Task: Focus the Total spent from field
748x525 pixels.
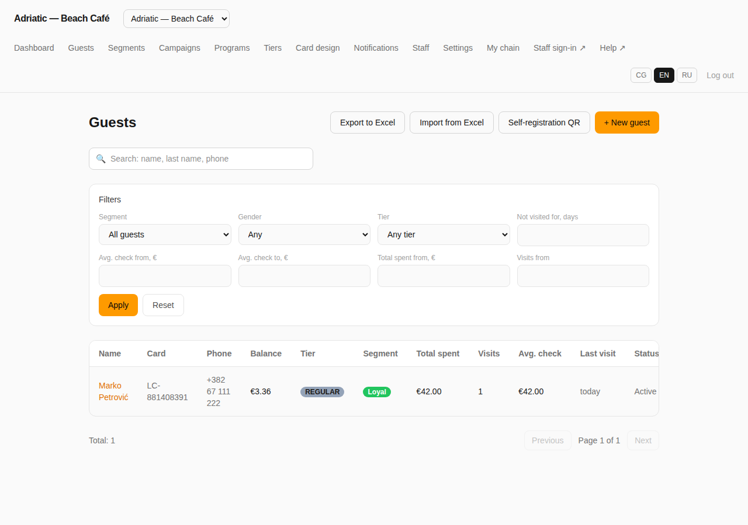Action: coord(444,276)
